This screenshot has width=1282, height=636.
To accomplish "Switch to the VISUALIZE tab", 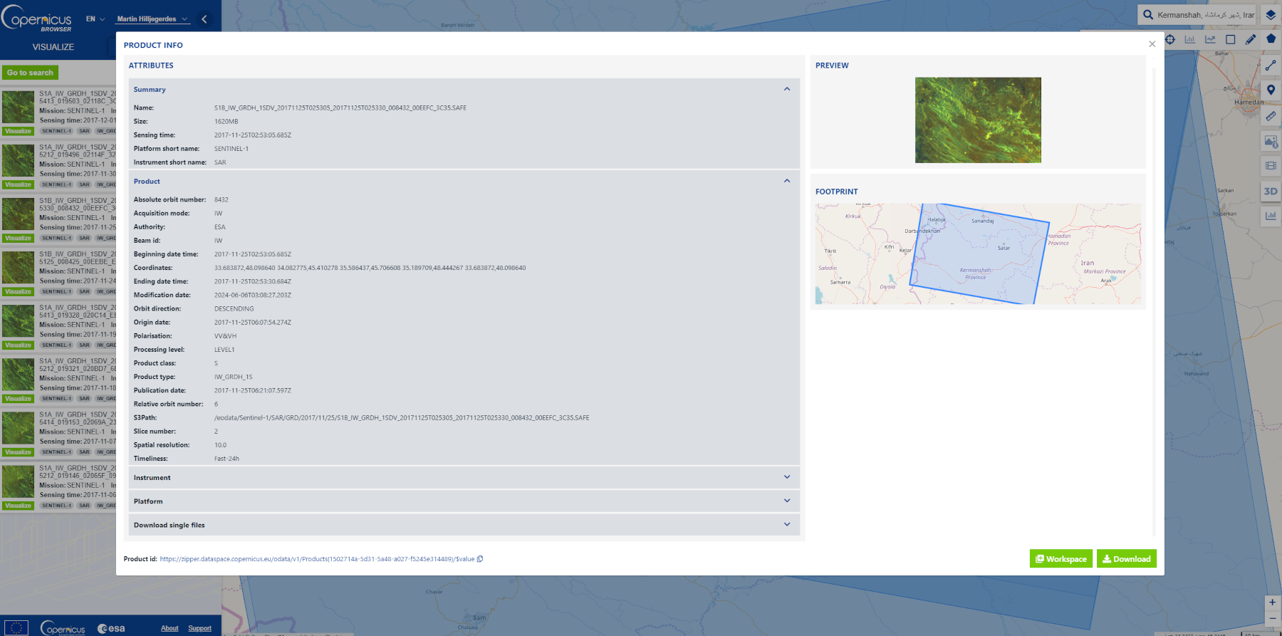I will click(x=53, y=47).
